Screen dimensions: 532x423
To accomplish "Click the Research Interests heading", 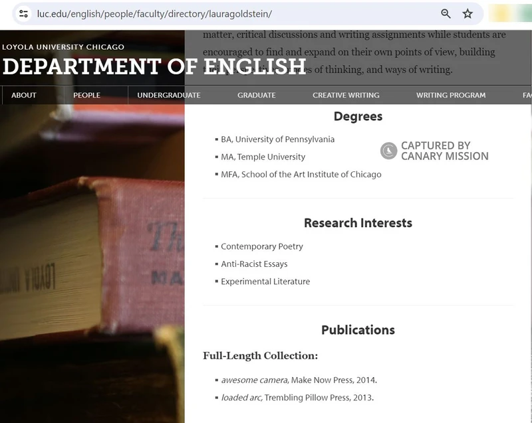I will 358,223.
